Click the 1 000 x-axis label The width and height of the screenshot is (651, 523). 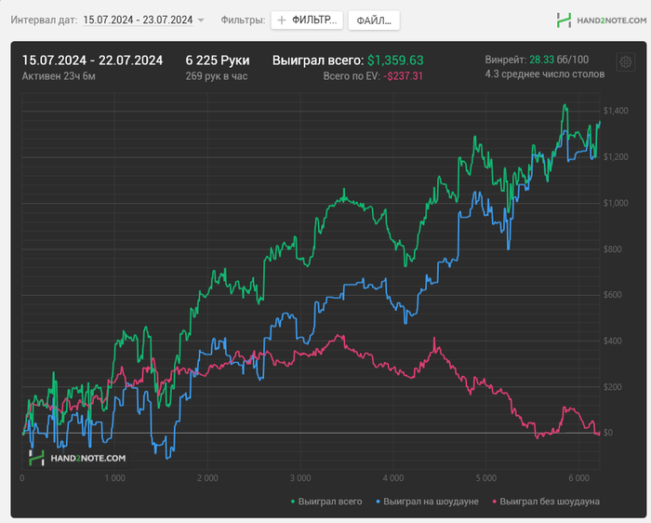click(115, 478)
